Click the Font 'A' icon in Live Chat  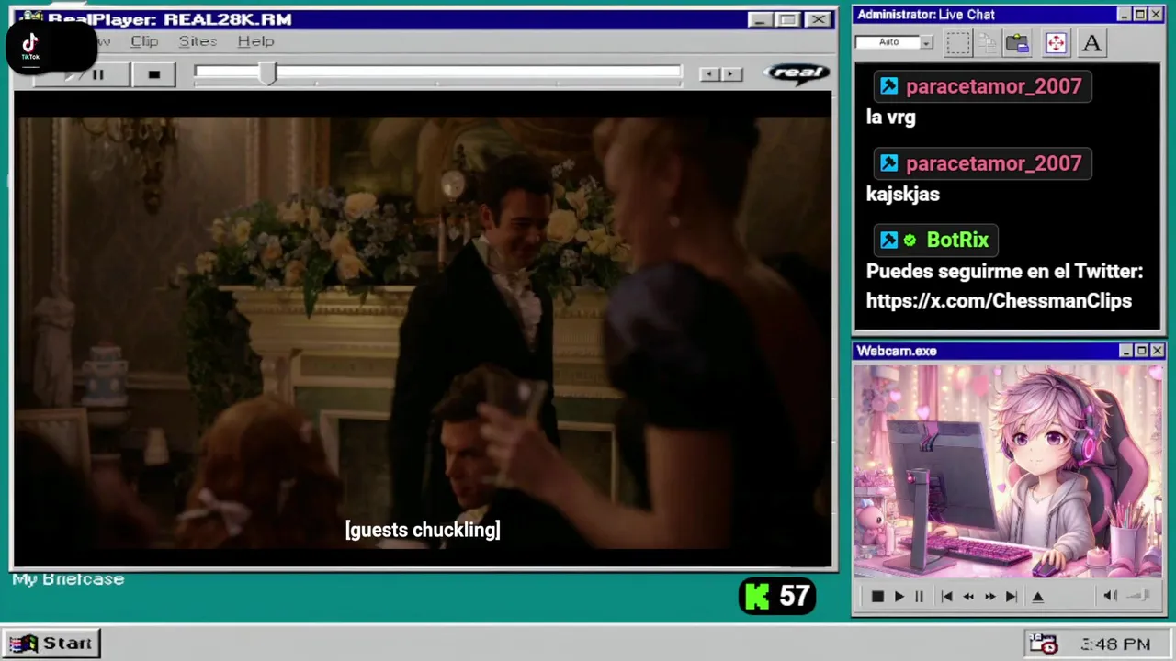pyautogui.click(x=1091, y=42)
